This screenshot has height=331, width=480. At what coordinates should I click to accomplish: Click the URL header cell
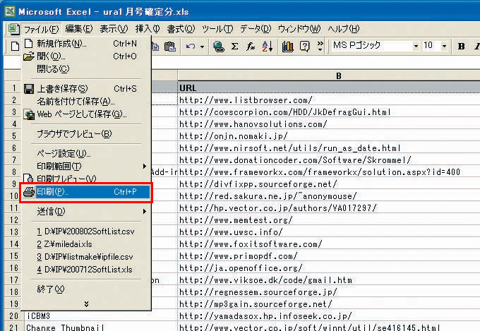[x=329, y=88]
